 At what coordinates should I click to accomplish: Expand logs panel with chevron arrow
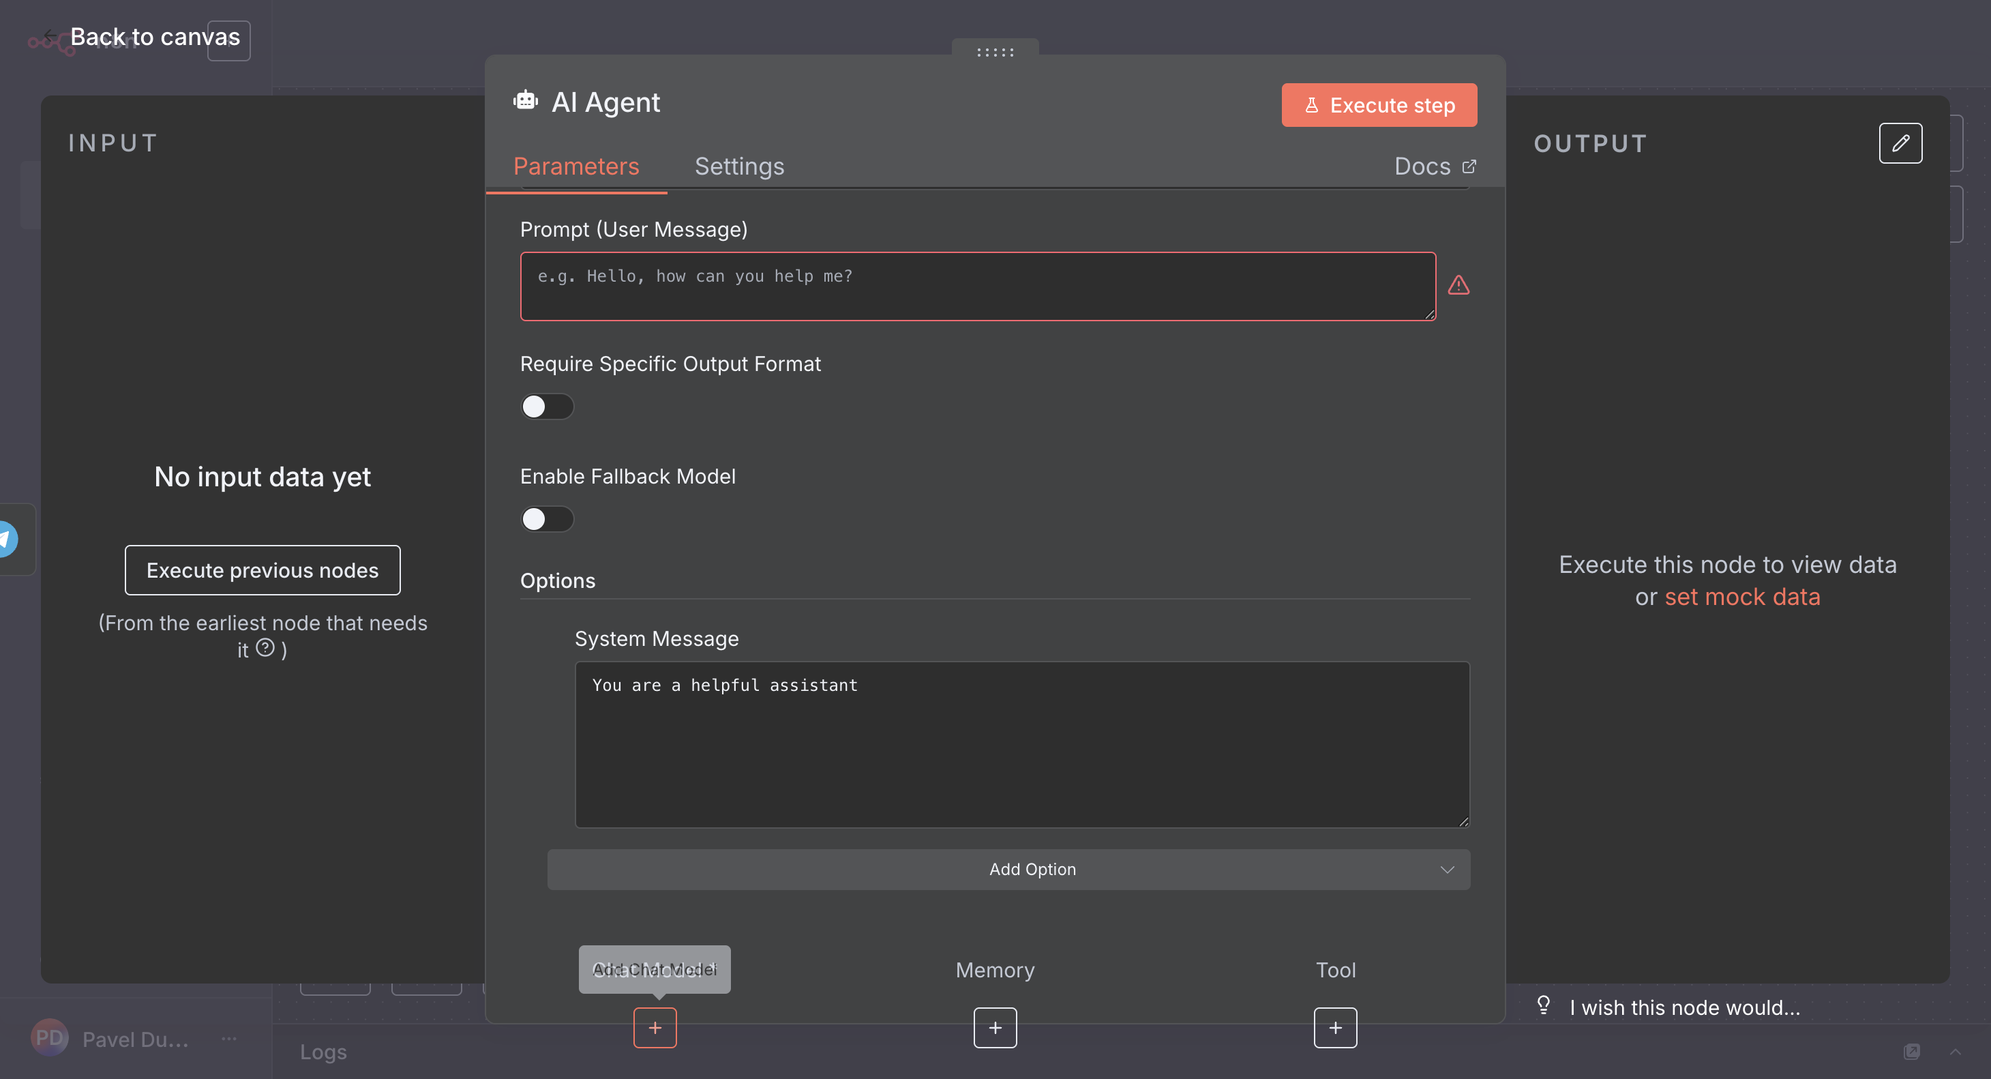click(1955, 1051)
